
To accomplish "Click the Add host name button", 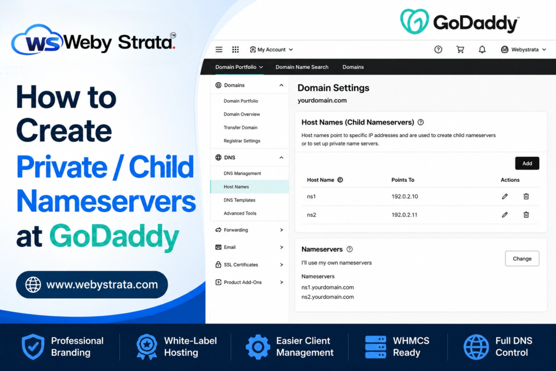I will [x=527, y=163].
